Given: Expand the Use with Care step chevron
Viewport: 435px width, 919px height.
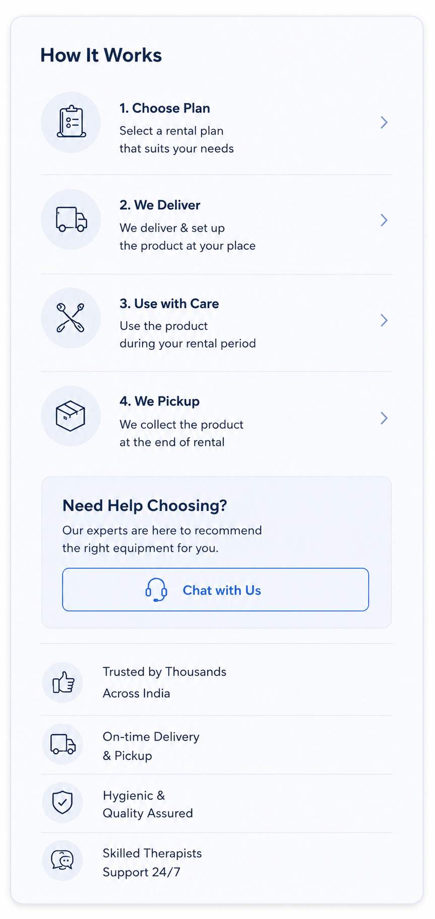Looking at the screenshot, I should click(x=384, y=320).
